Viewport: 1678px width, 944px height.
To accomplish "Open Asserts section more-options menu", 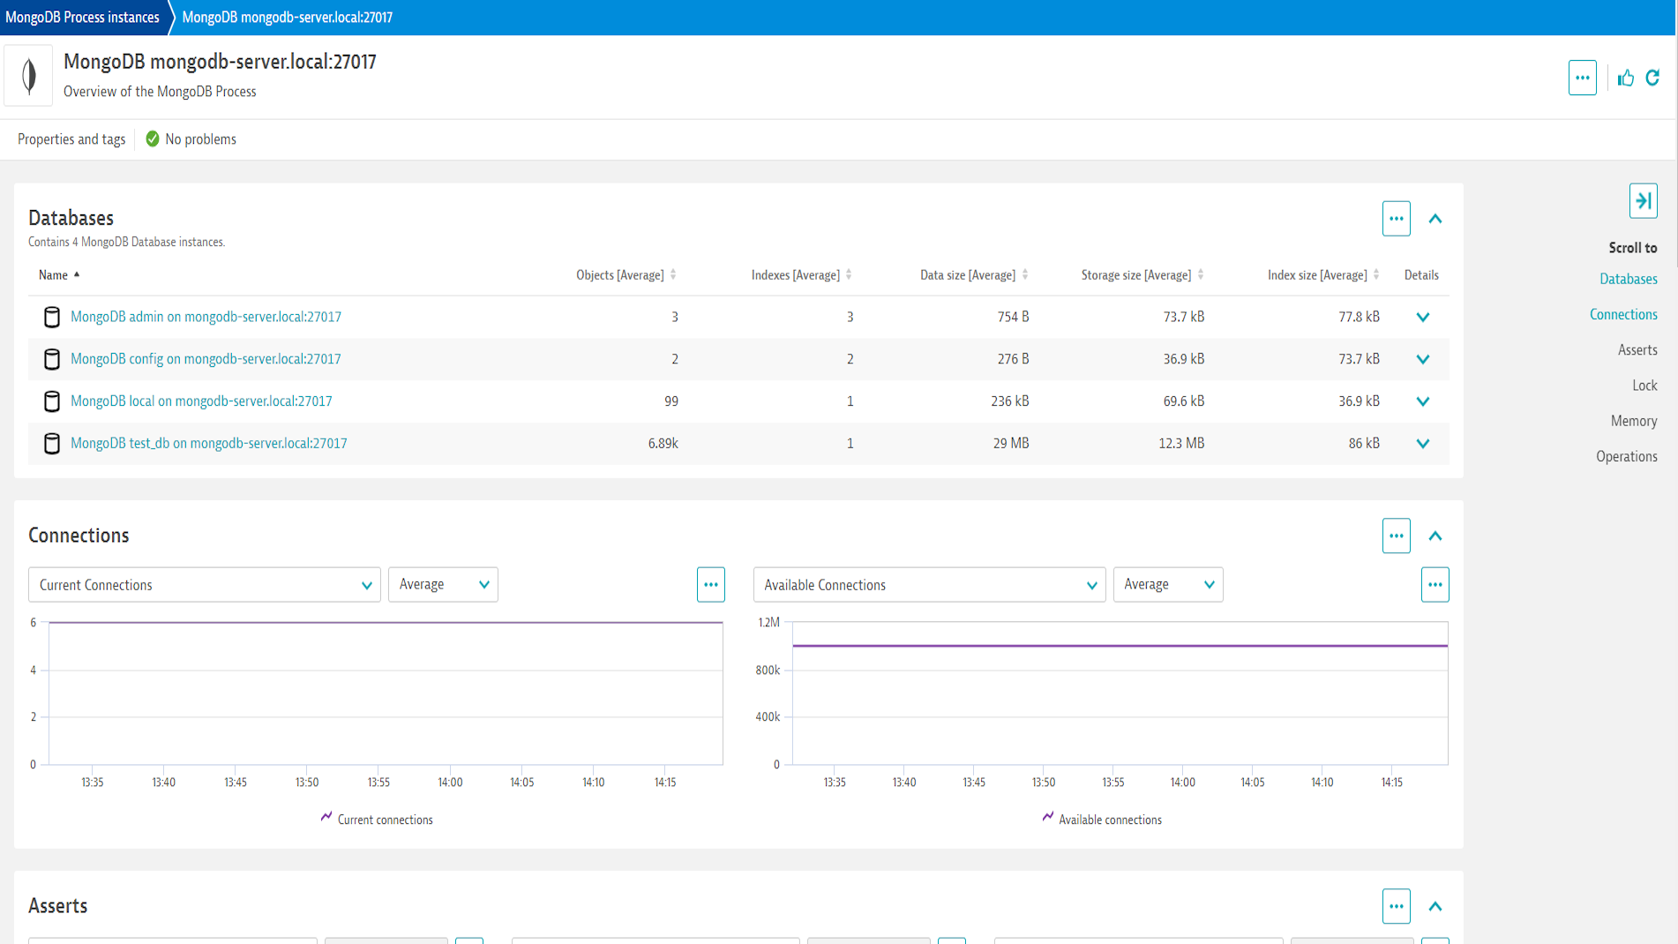I will point(1396,906).
